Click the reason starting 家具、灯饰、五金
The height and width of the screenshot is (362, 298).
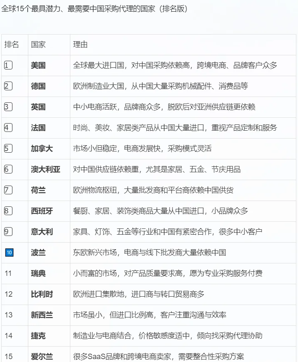pos(168,232)
